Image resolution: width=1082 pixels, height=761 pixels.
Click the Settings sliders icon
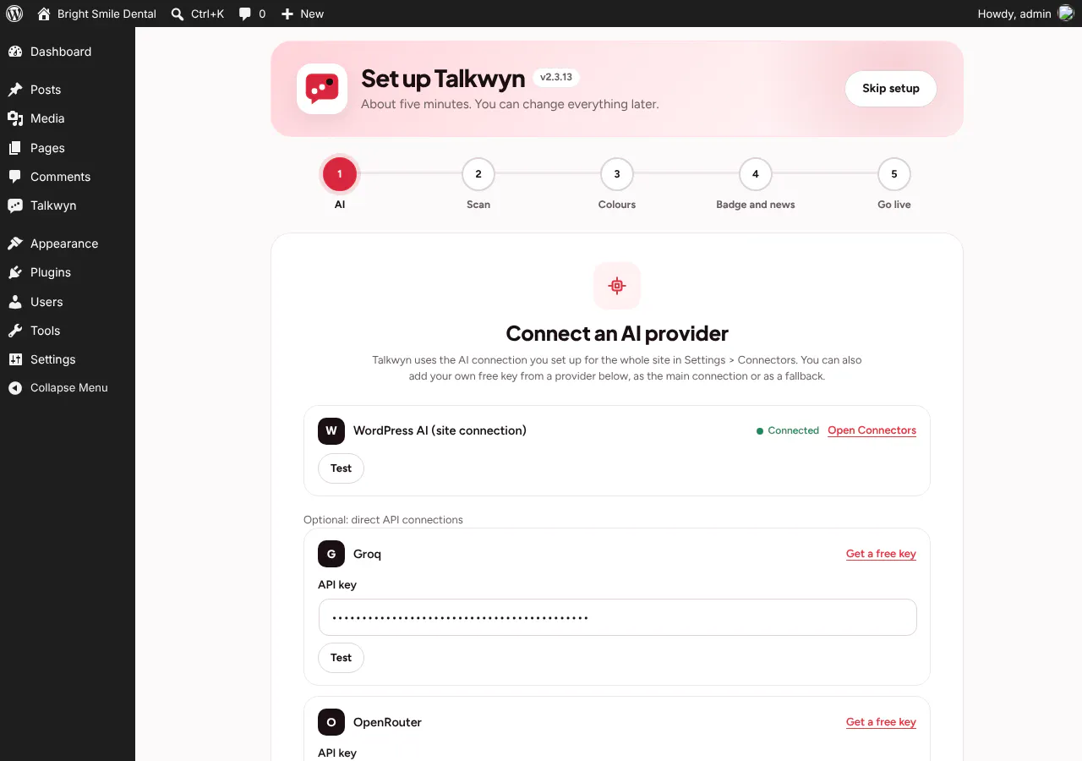pyautogui.click(x=15, y=359)
